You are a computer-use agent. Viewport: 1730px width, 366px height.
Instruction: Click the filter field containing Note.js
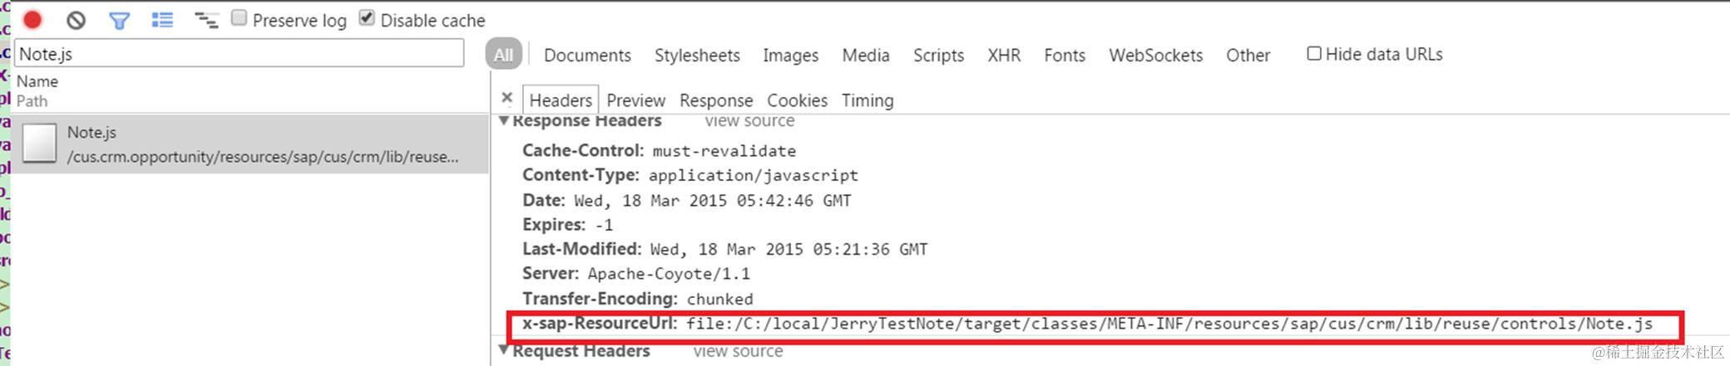coord(240,53)
